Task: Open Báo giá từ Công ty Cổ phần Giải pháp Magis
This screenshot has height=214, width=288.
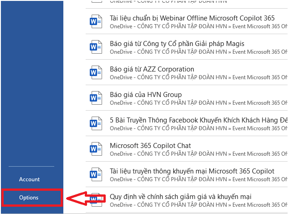Action: pos(177,44)
